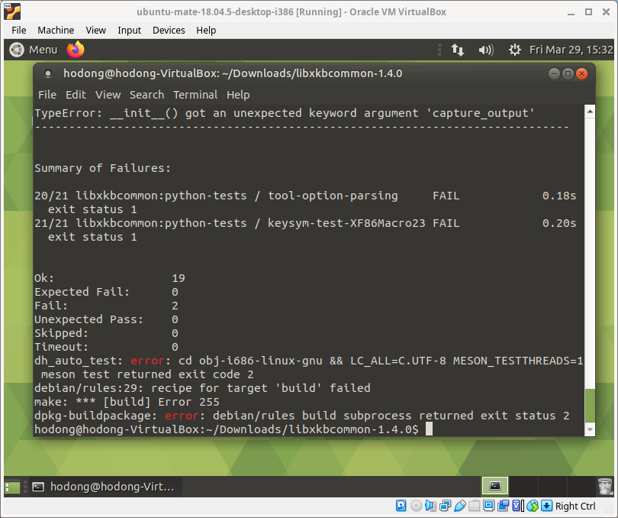Minimize the terminal window

pos(554,73)
